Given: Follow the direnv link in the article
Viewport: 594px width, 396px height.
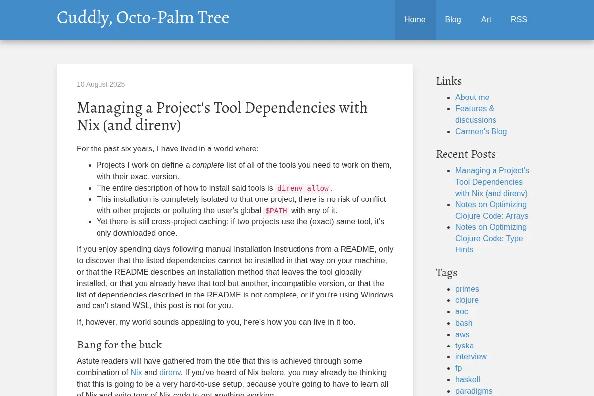Looking at the screenshot, I should (x=170, y=372).
